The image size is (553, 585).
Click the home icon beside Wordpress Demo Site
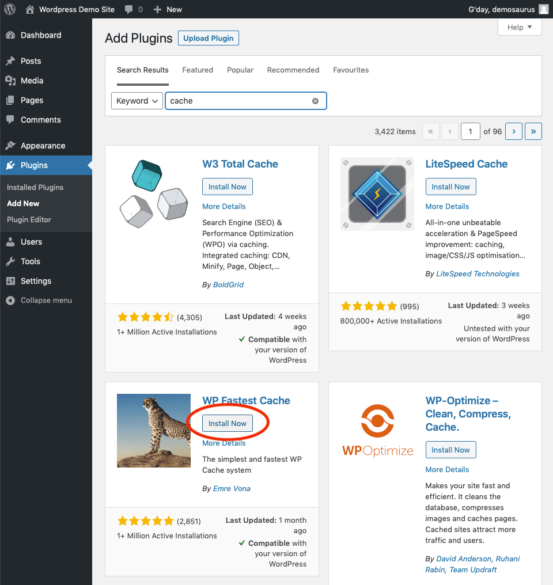(30, 9)
